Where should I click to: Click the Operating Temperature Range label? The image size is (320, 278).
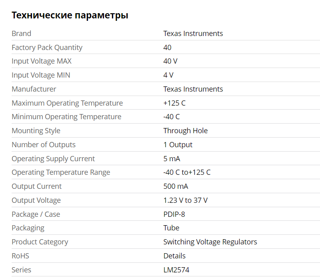click(x=61, y=172)
